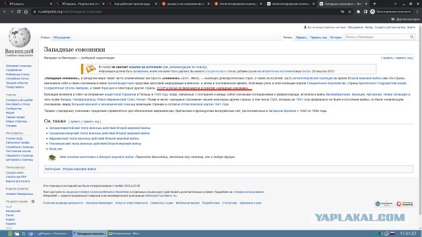Screen dimensions: 422x237
Task: Open the profile avatar button
Action: coord(373,12)
